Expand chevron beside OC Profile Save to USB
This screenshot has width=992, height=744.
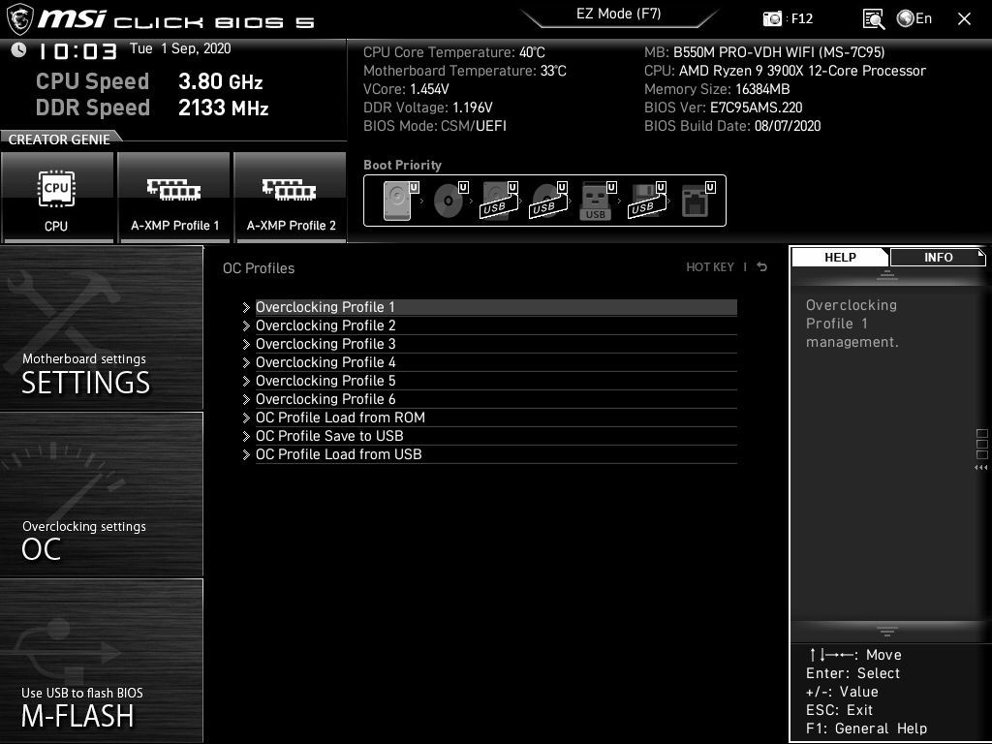coord(246,436)
